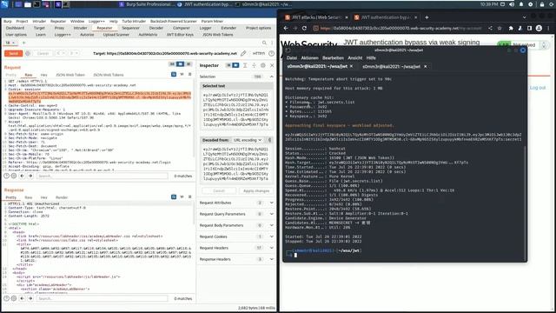Select the Pretty view in Request panel
This screenshot has width=556, height=313.
11,75
